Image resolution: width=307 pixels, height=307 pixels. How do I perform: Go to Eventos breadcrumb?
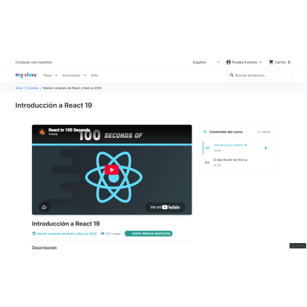click(33, 88)
